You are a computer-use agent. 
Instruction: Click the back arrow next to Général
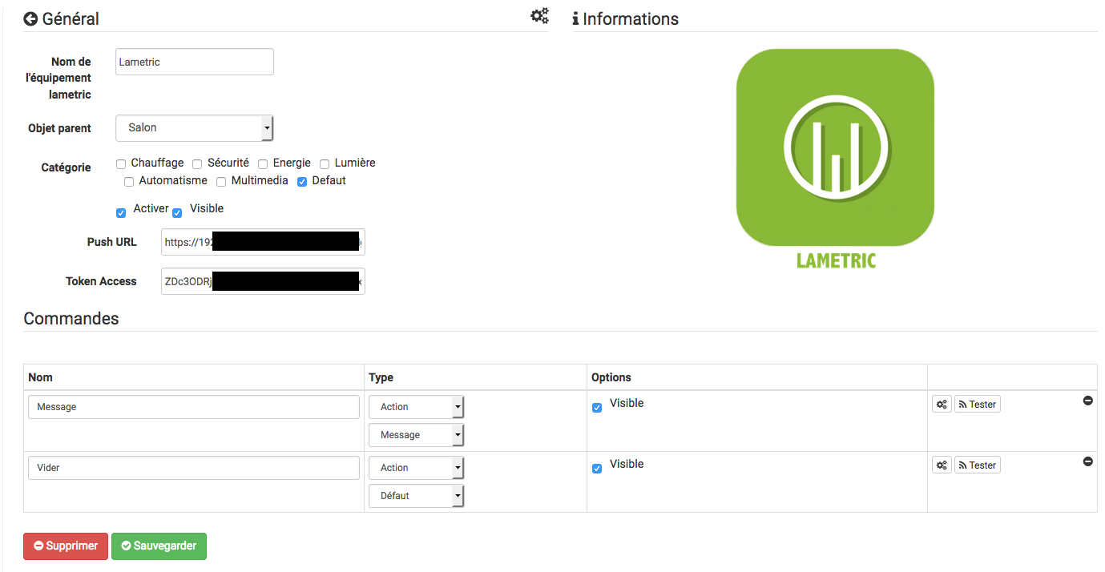30,19
